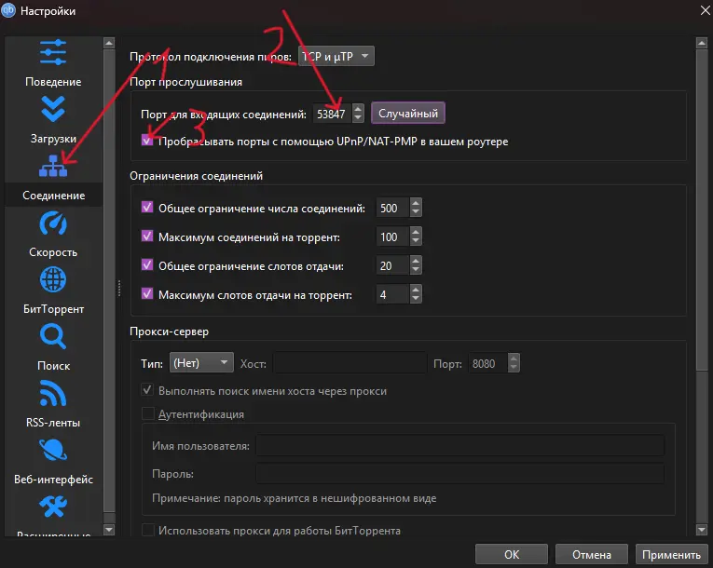This screenshot has width=713, height=568.
Task: Close the Настройки dialog window
Action: pyautogui.click(x=705, y=10)
